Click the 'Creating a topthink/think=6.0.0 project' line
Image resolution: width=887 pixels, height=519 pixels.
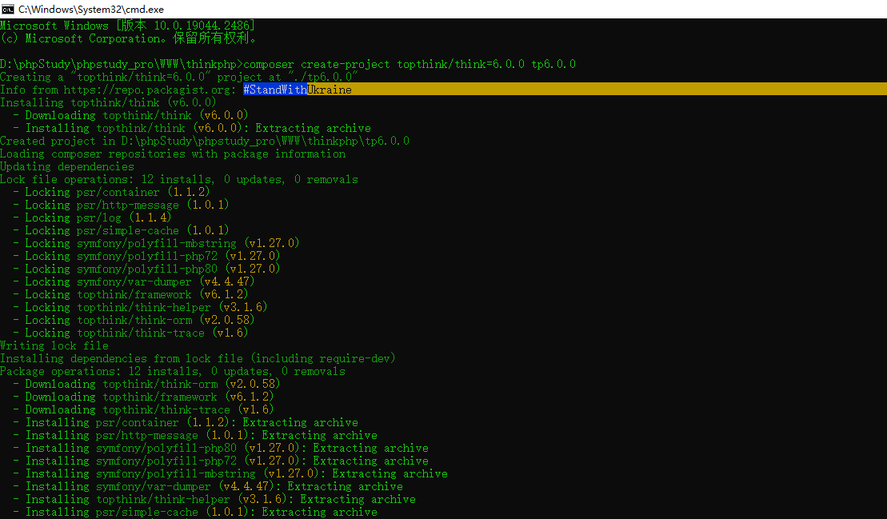[x=178, y=77]
